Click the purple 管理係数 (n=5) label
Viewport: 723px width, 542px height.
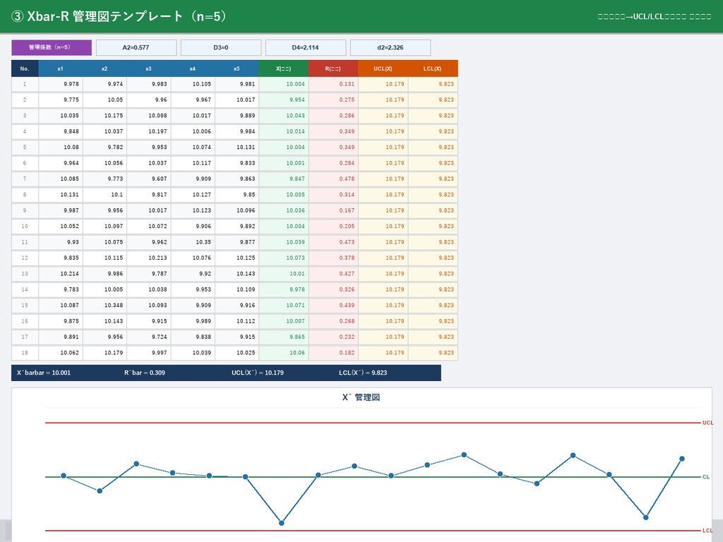[x=51, y=47]
